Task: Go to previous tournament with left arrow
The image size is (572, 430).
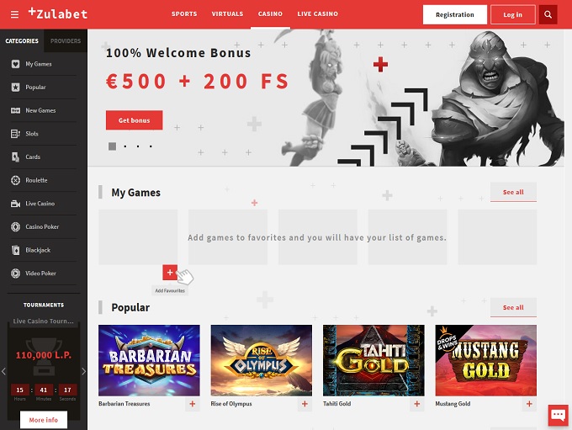Action: coord(3,372)
